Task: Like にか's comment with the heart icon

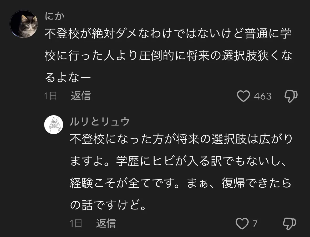Action: point(243,96)
